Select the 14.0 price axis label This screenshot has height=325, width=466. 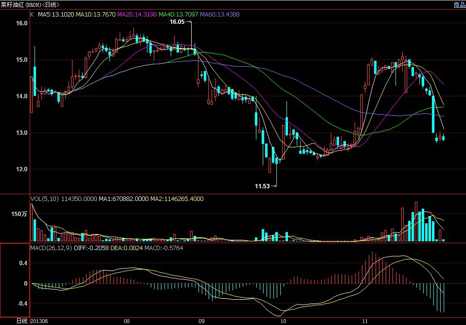pyautogui.click(x=22, y=96)
